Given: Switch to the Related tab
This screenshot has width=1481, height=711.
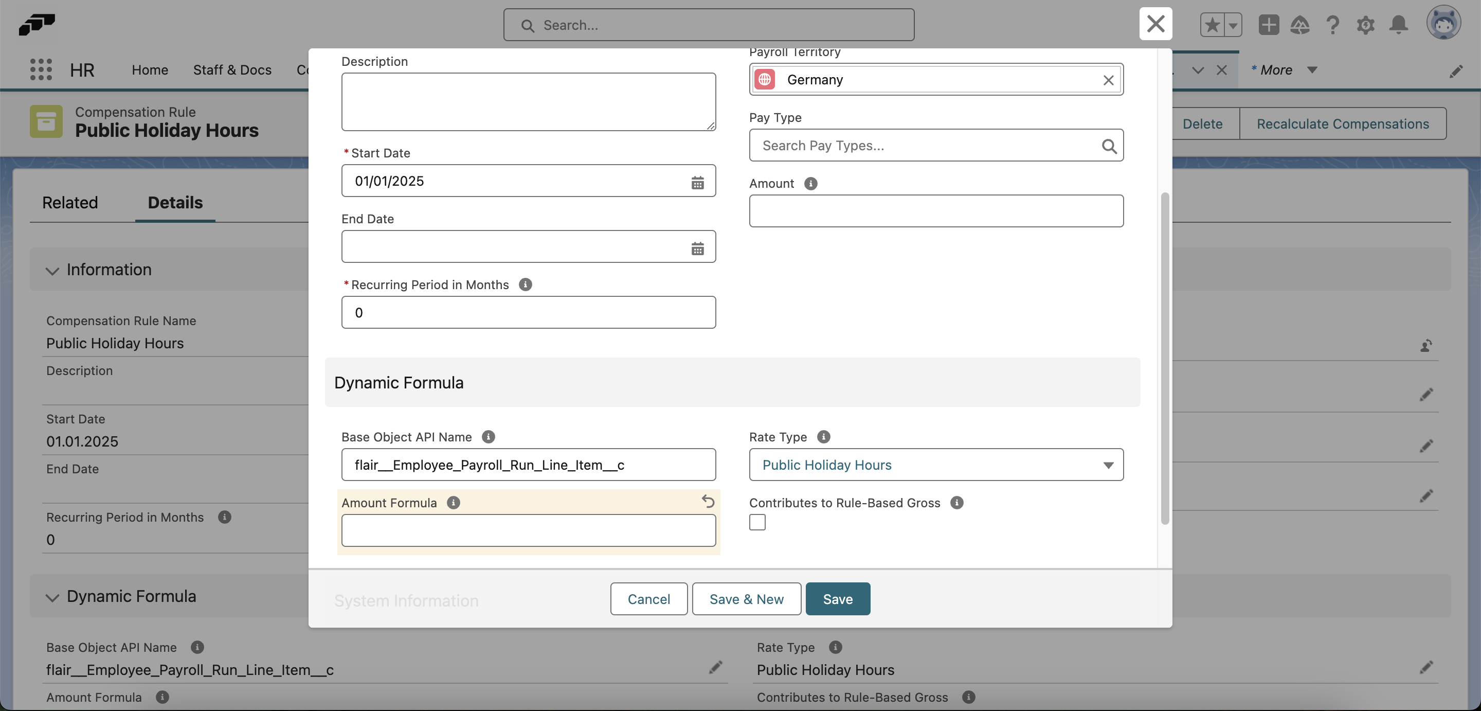Looking at the screenshot, I should tap(69, 203).
